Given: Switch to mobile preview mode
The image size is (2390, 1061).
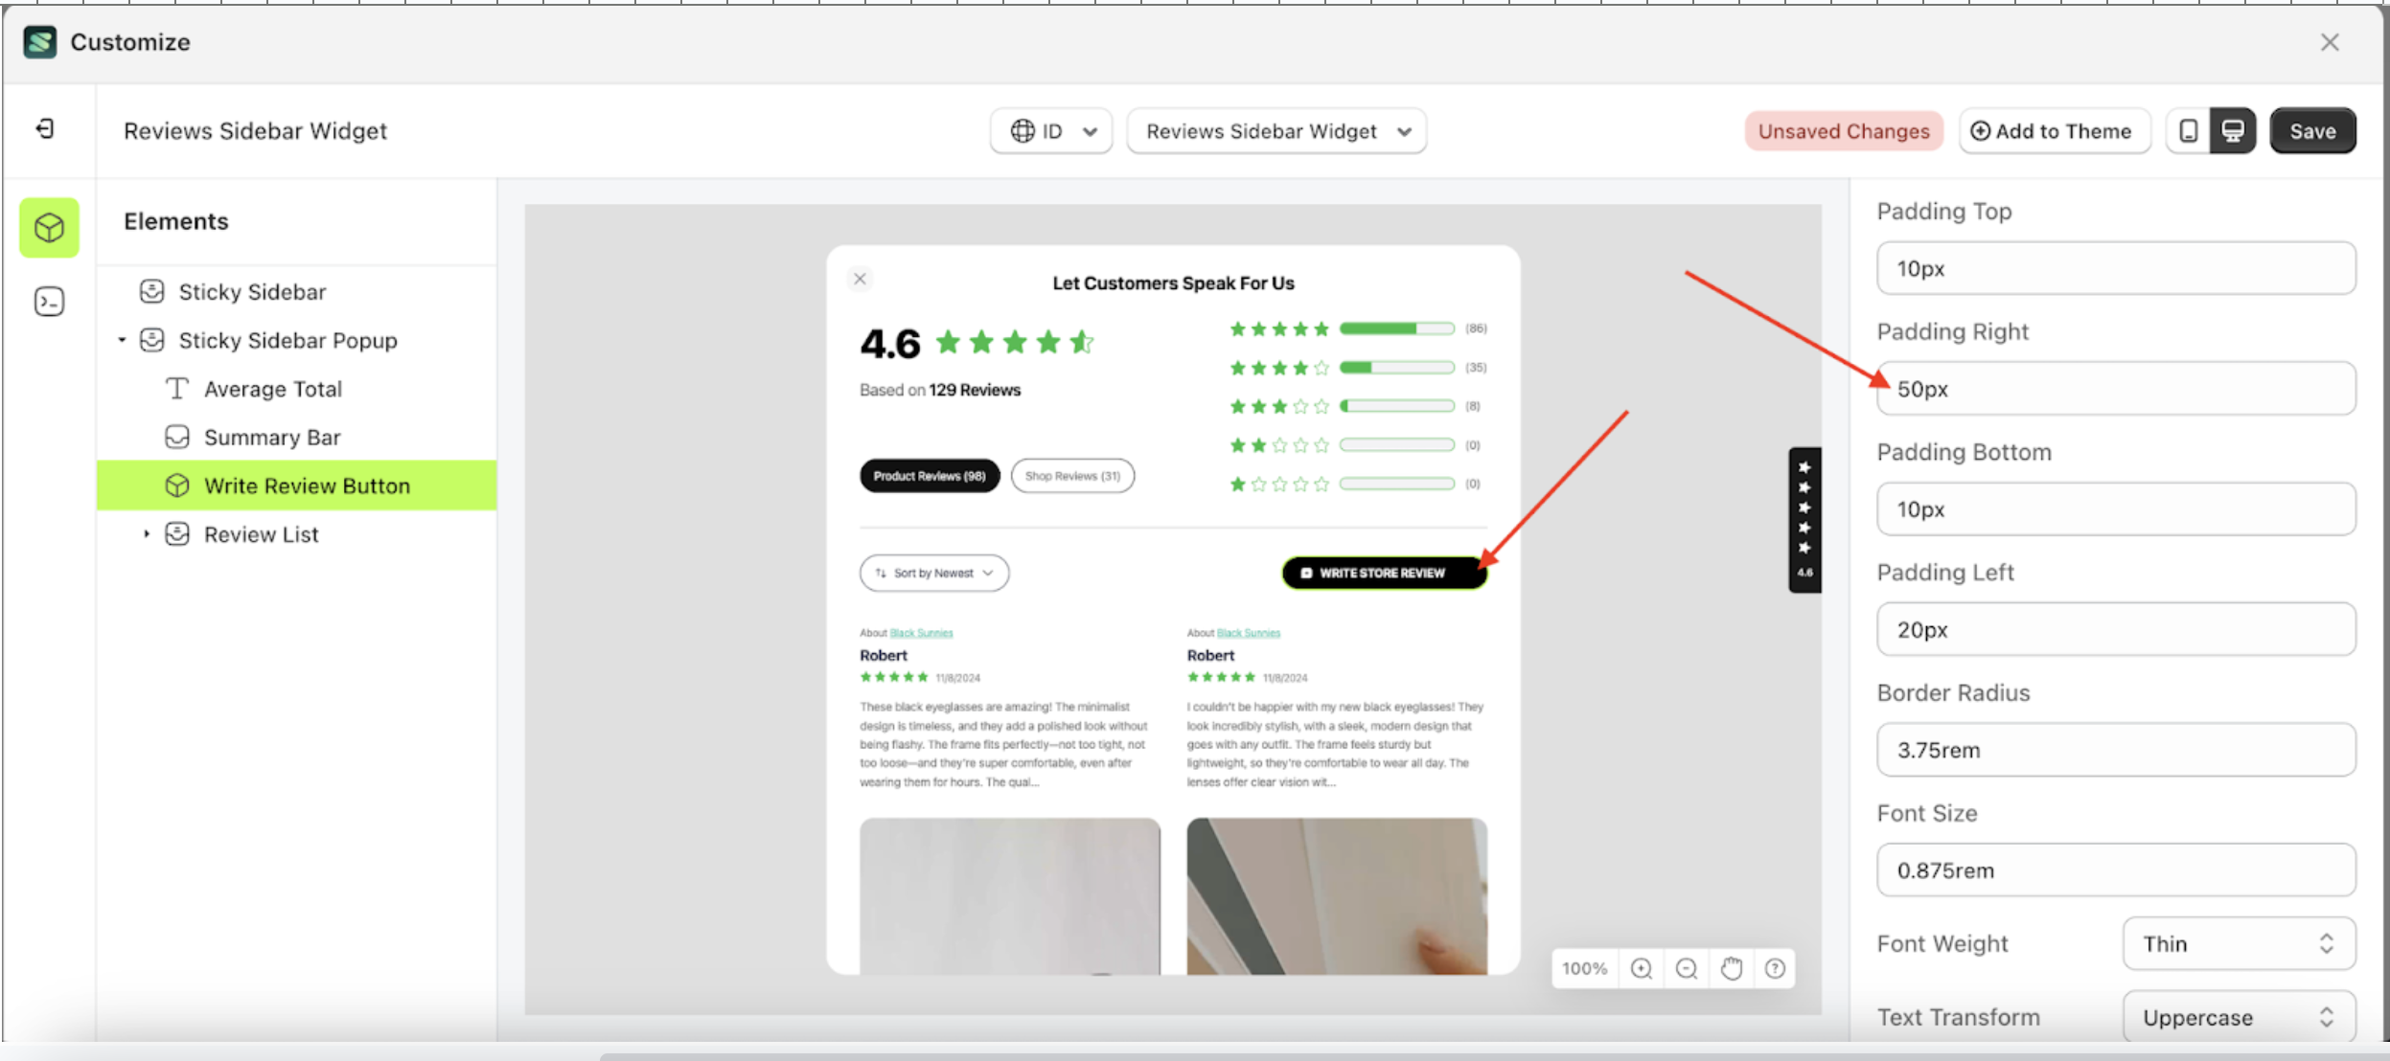Looking at the screenshot, I should coord(2189,131).
